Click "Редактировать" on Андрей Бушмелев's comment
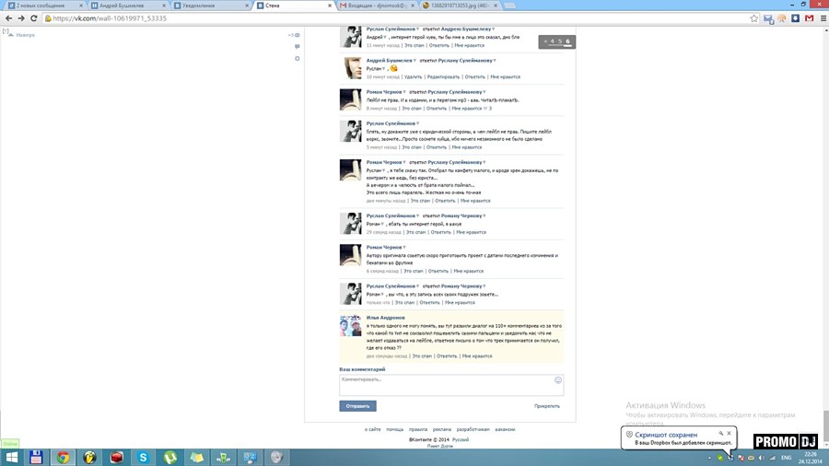829x466 pixels. click(443, 76)
